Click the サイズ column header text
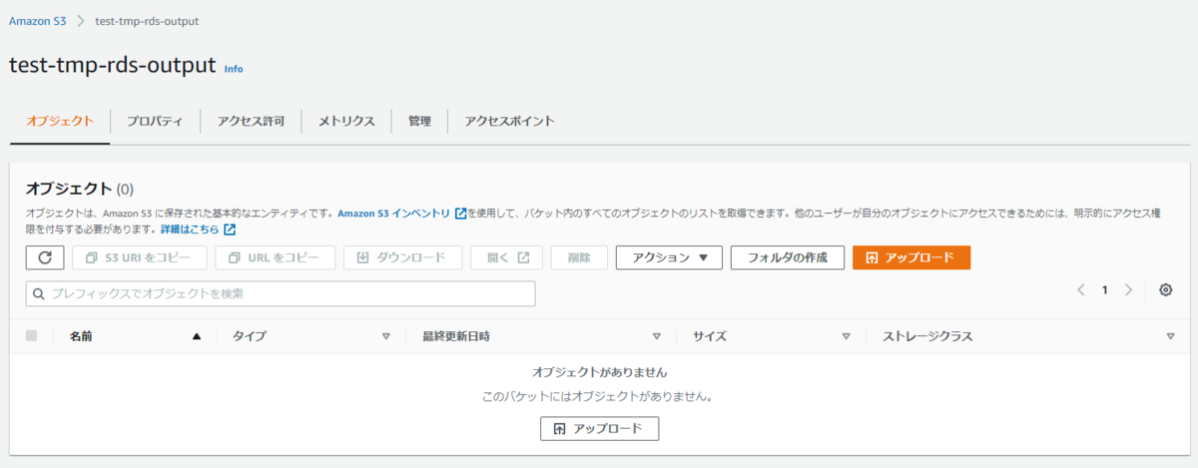 click(x=710, y=336)
